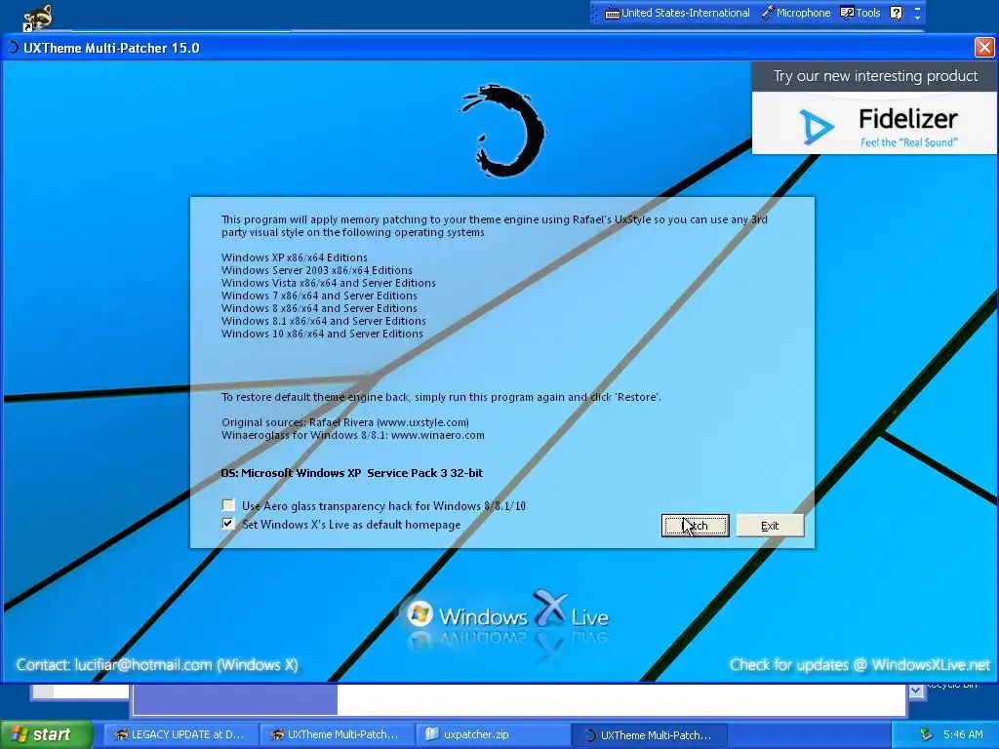This screenshot has width=999, height=749.
Task: Close the UXTheme Multi-Patcher window
Action: 984,47
